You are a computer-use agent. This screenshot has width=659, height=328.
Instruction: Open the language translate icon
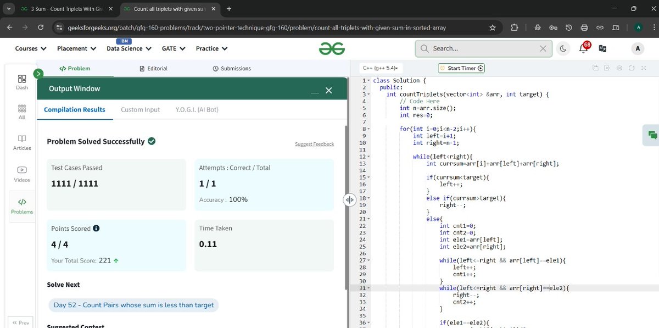[602, 49]
